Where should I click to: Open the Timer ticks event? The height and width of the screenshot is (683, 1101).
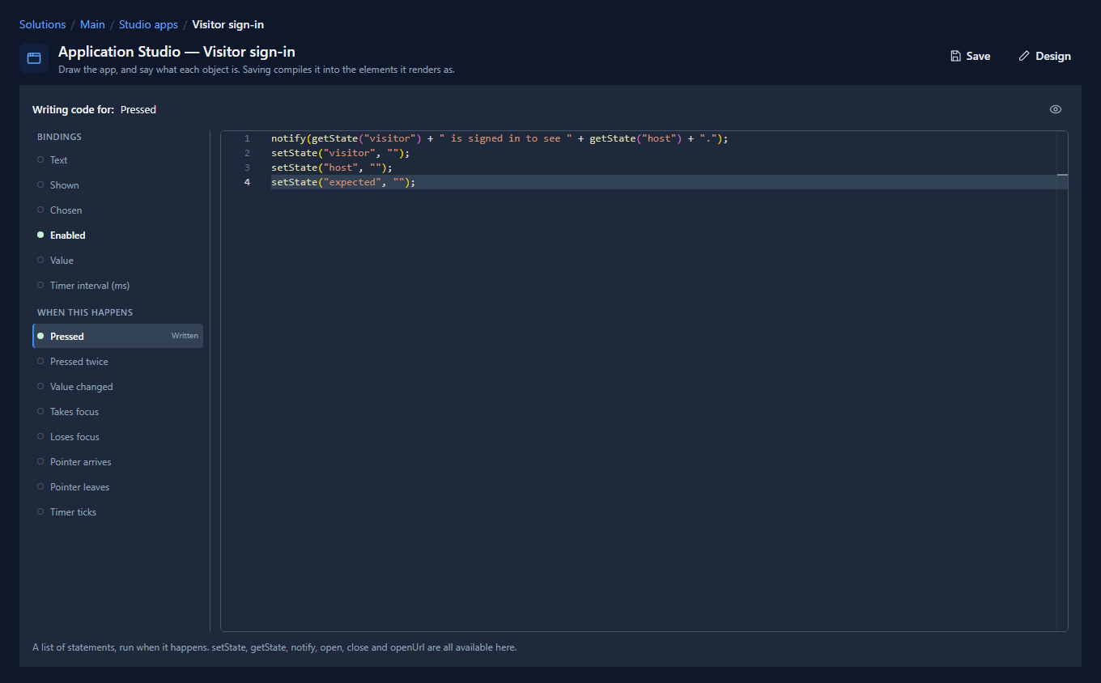point(117,512)
